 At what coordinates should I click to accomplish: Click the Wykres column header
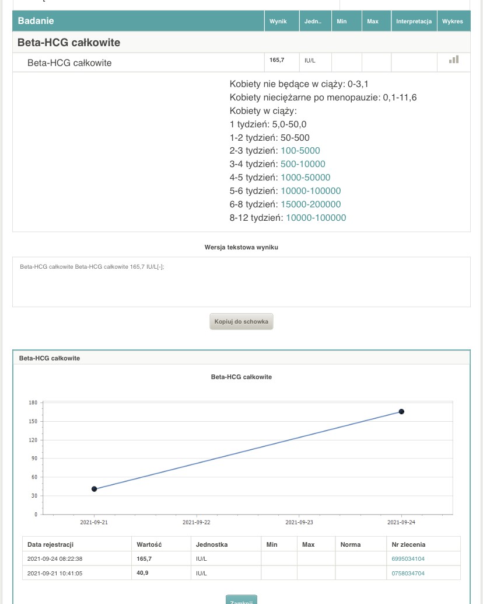(453, 22)
